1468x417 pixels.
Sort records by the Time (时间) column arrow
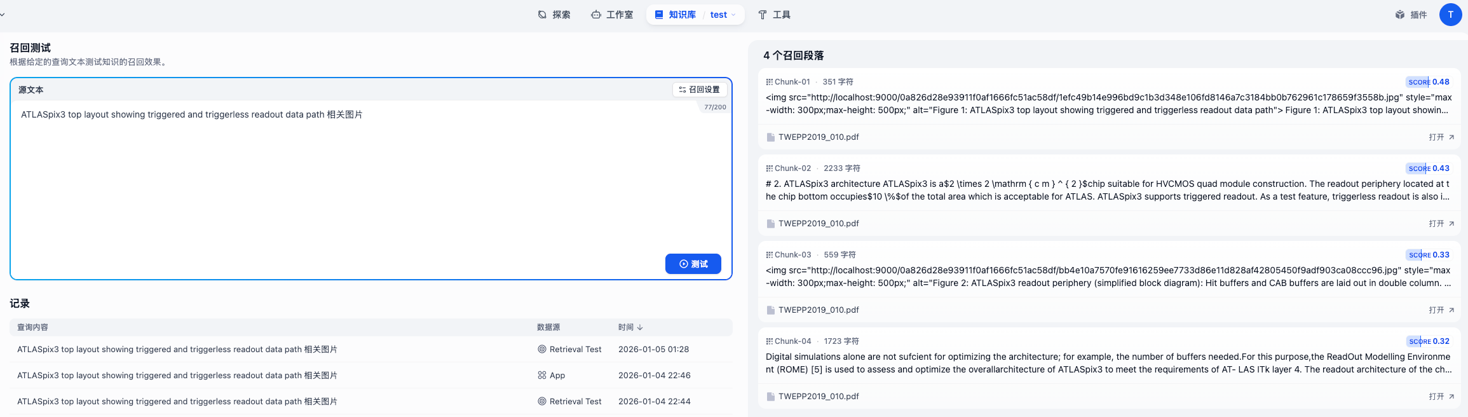[640, 327]
